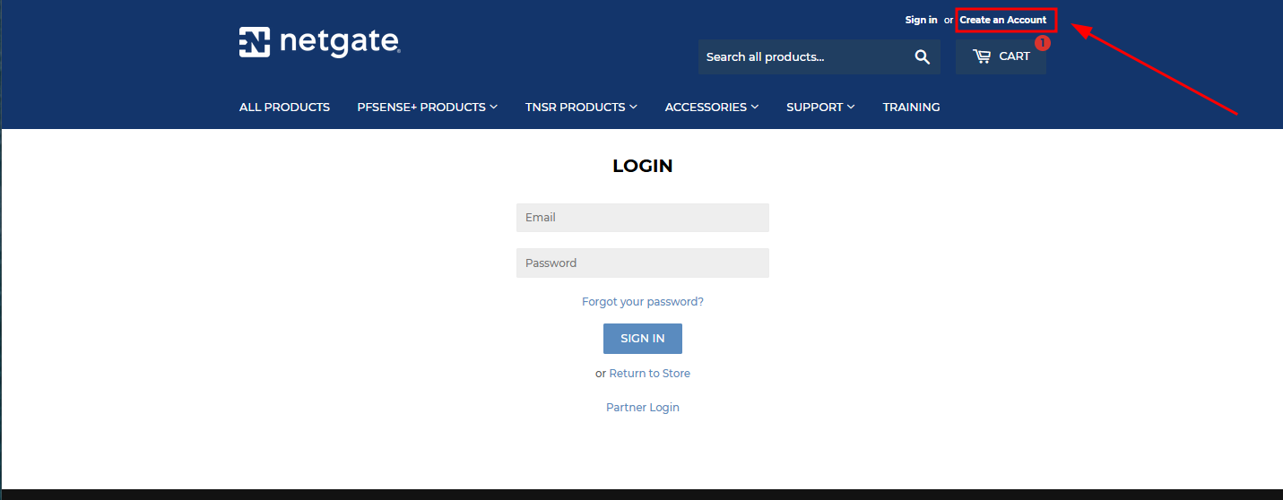Expand the Accessories chevron
Image resolution: width=1283 pixels, height=500 pixels.
(755, 107)
